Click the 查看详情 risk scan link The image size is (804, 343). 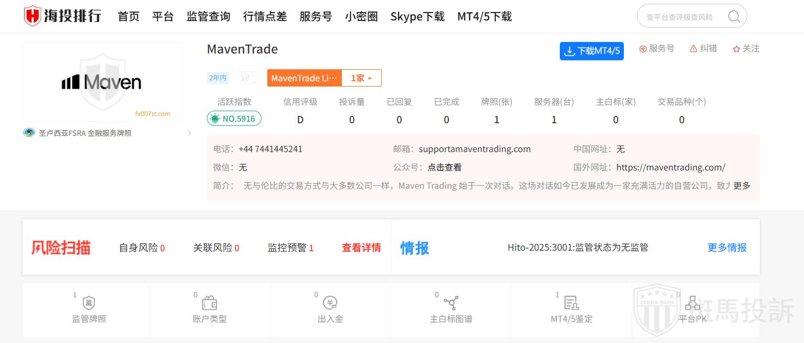[361, 248]
